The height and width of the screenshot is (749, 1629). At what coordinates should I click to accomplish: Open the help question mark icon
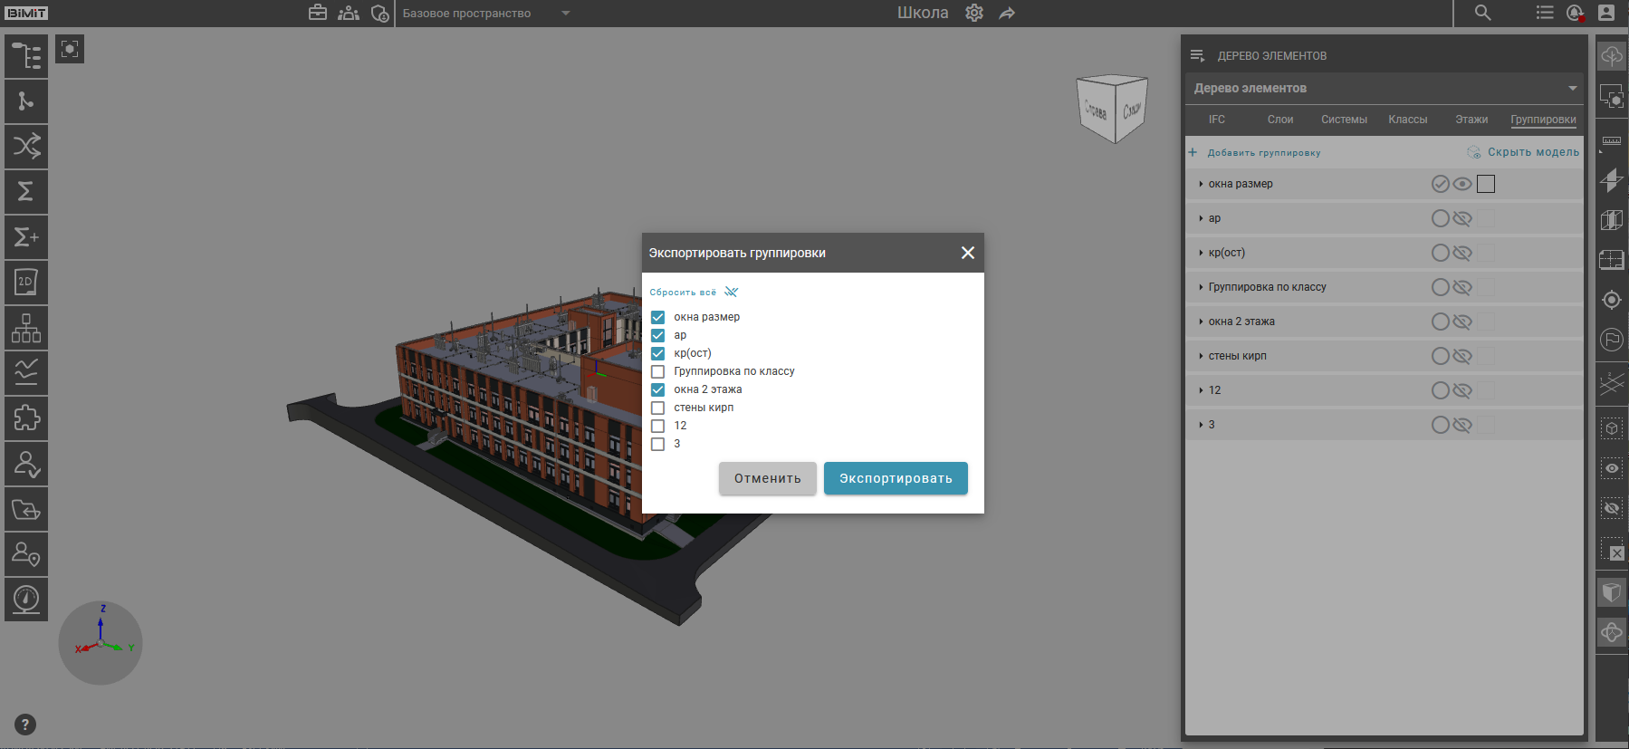point(25,725)
